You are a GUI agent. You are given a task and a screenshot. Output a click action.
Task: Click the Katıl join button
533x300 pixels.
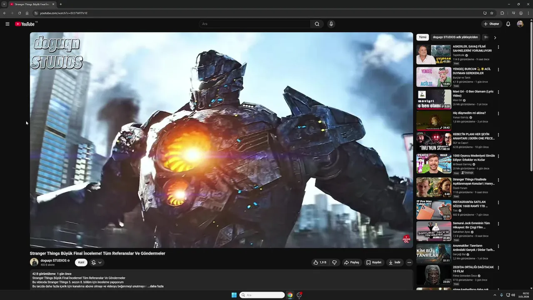pyautogui.click(x=81, y=262)
